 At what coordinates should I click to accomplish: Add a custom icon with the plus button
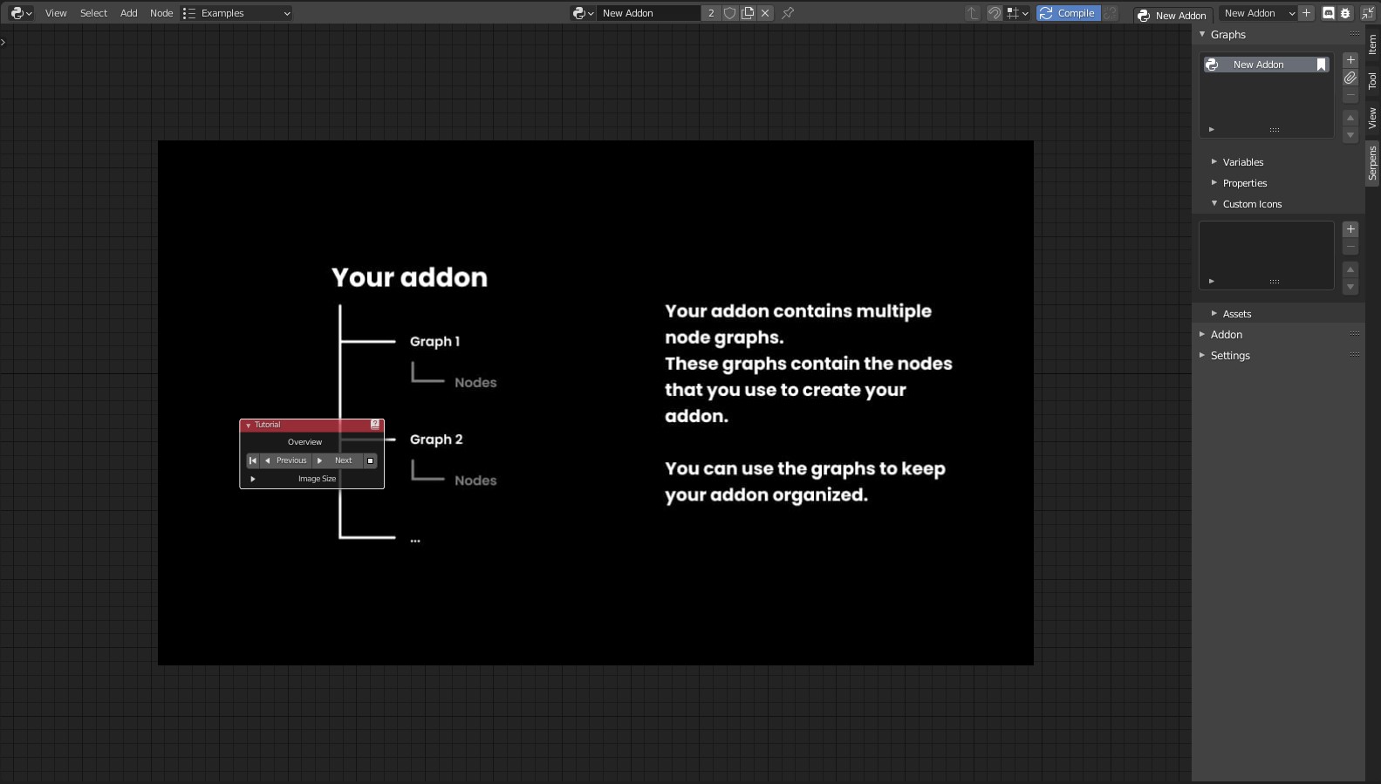tap(1350, 229)
